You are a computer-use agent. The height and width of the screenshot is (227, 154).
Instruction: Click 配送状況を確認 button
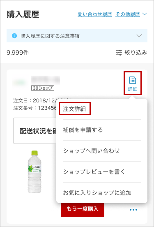35,131
